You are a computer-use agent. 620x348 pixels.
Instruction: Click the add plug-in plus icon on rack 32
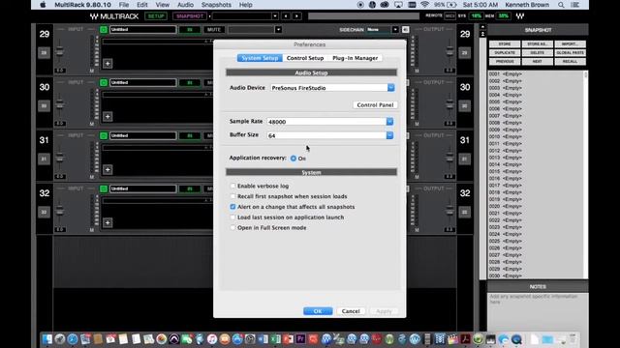108,223
